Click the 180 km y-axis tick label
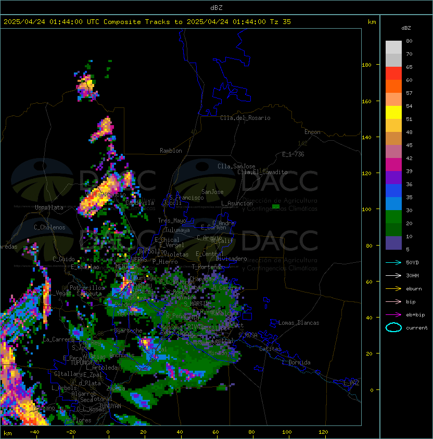433x439 pixels. pyautogui.click(x=366, y=65)
